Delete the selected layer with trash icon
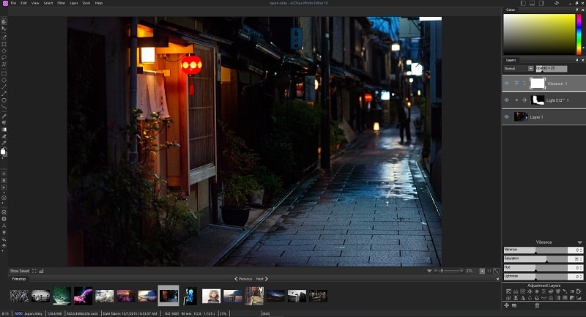The height and width of the screenshot is (317, 586). pyautogui.click(x=537, y=305)
